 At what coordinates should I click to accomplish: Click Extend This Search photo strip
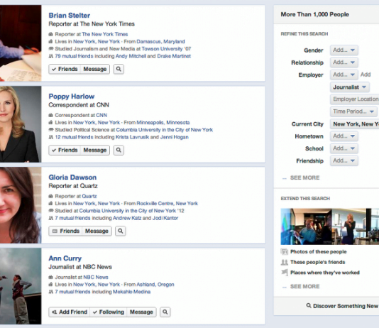(x=330, y=226)
